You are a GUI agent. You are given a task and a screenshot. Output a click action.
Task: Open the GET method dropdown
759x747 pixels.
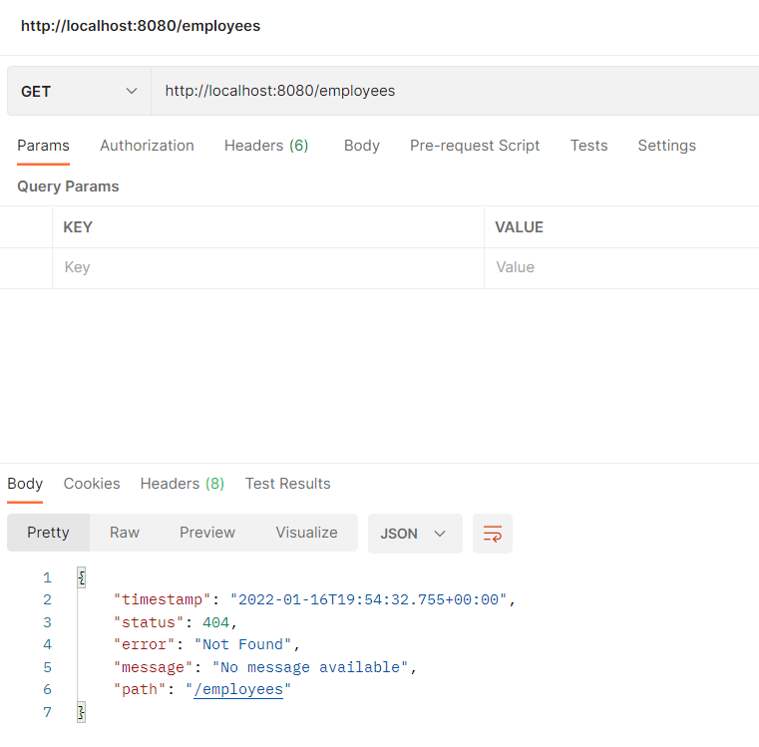(x=79, y=91)
